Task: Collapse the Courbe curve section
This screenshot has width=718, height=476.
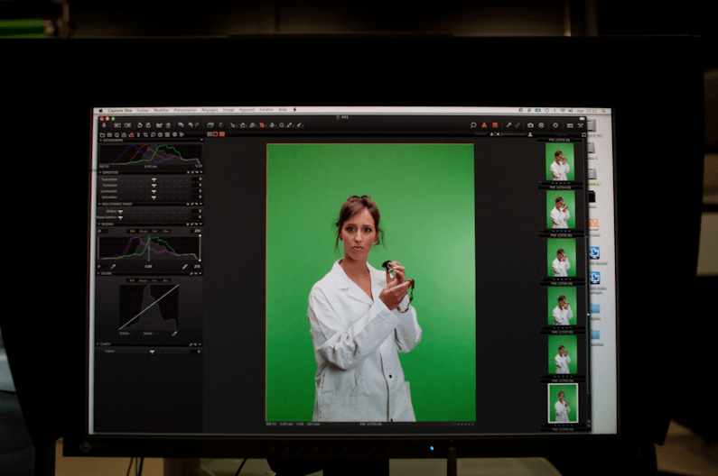Action: 99,273
